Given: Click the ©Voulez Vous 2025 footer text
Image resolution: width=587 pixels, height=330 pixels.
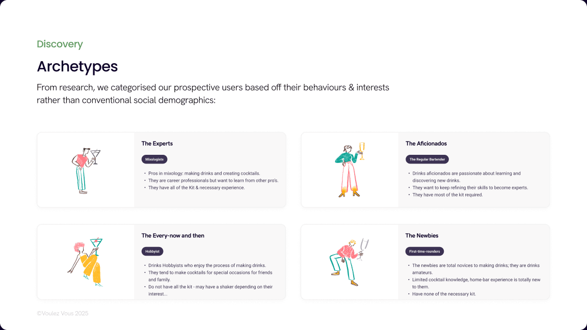Looking at the screenshot, I should coord(63,314).
